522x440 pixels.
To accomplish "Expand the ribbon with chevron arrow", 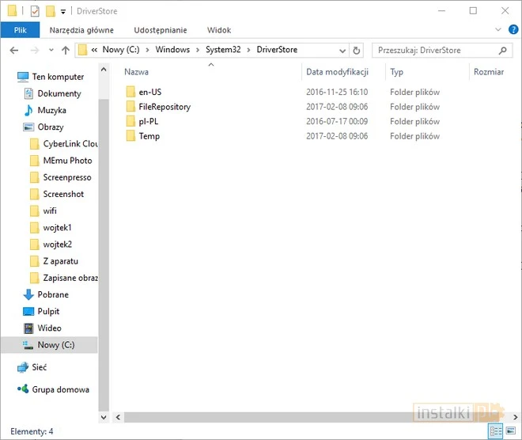I will click(497, 30).
